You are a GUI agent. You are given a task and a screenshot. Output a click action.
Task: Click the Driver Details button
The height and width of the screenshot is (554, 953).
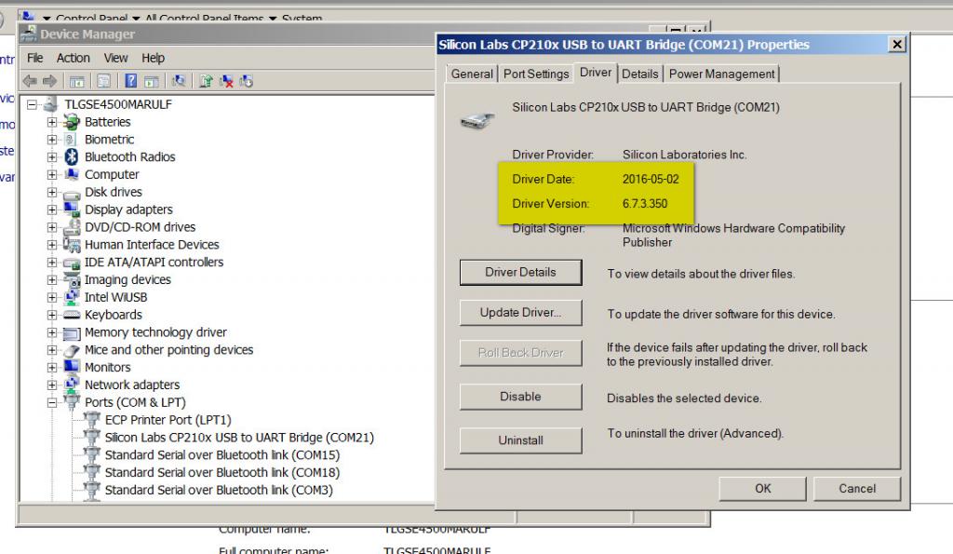pyautogui.click(x=521, y=273)
